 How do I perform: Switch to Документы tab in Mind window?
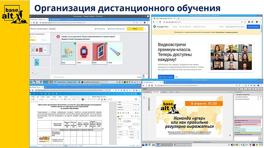[164, 92]
